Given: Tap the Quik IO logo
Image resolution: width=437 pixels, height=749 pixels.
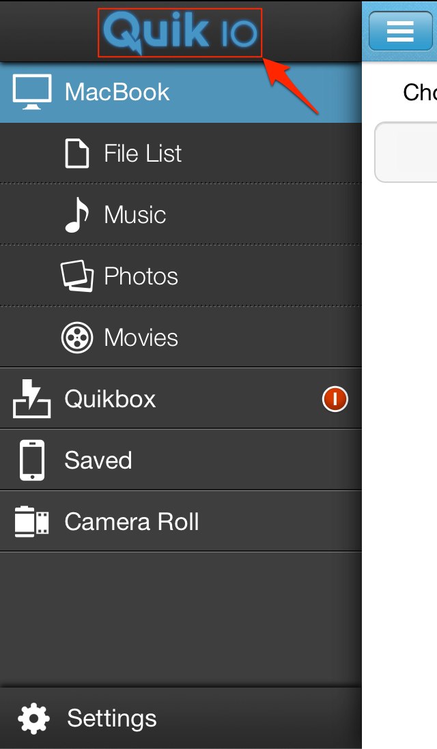Looking at the screenshot, I should [x=180, y=32].
